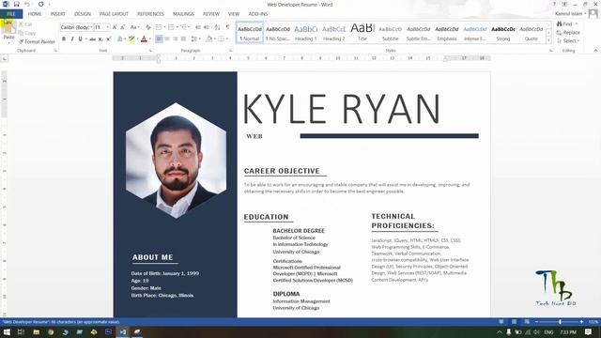Apply the Title style
Viewport: 601px width, 338px height.
(x=362, y=33)
